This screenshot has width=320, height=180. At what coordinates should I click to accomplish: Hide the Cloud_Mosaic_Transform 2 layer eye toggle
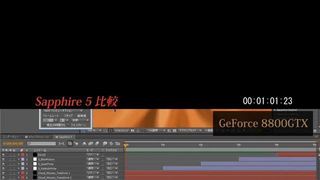tap(3, 177)
